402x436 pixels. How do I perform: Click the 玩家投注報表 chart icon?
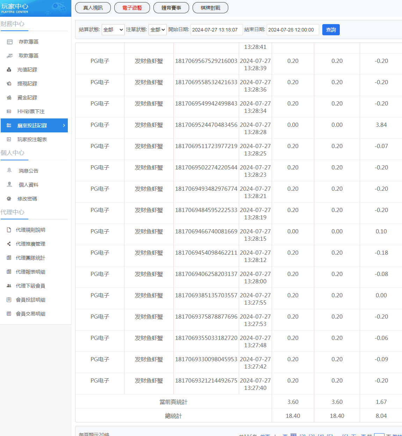click(9, 139)
